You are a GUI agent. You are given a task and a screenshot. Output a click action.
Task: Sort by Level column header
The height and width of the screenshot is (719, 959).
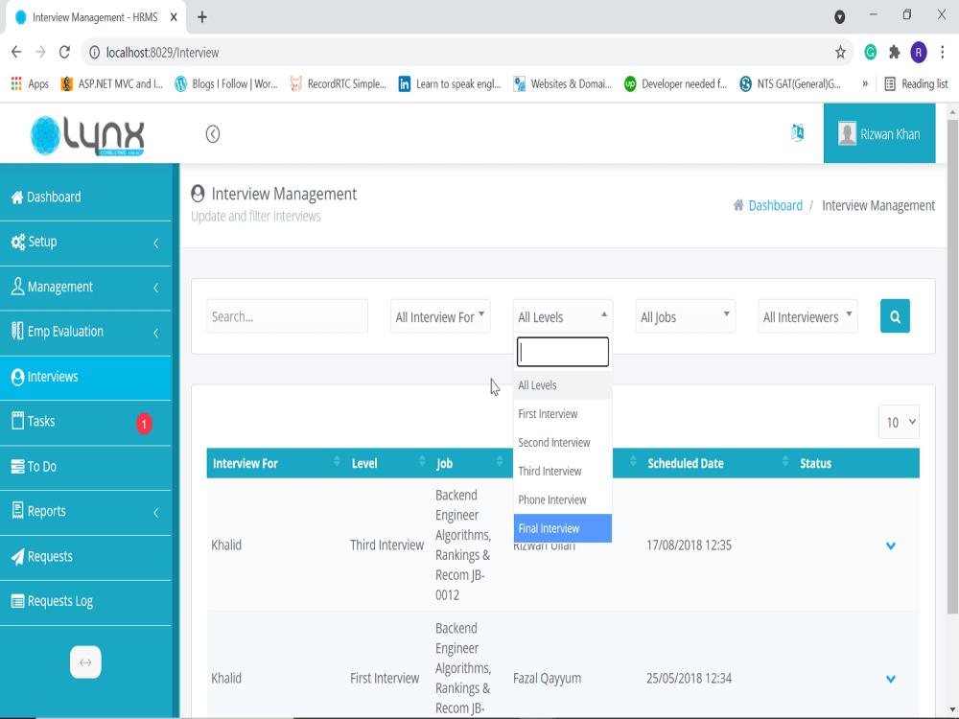point(387,463)
